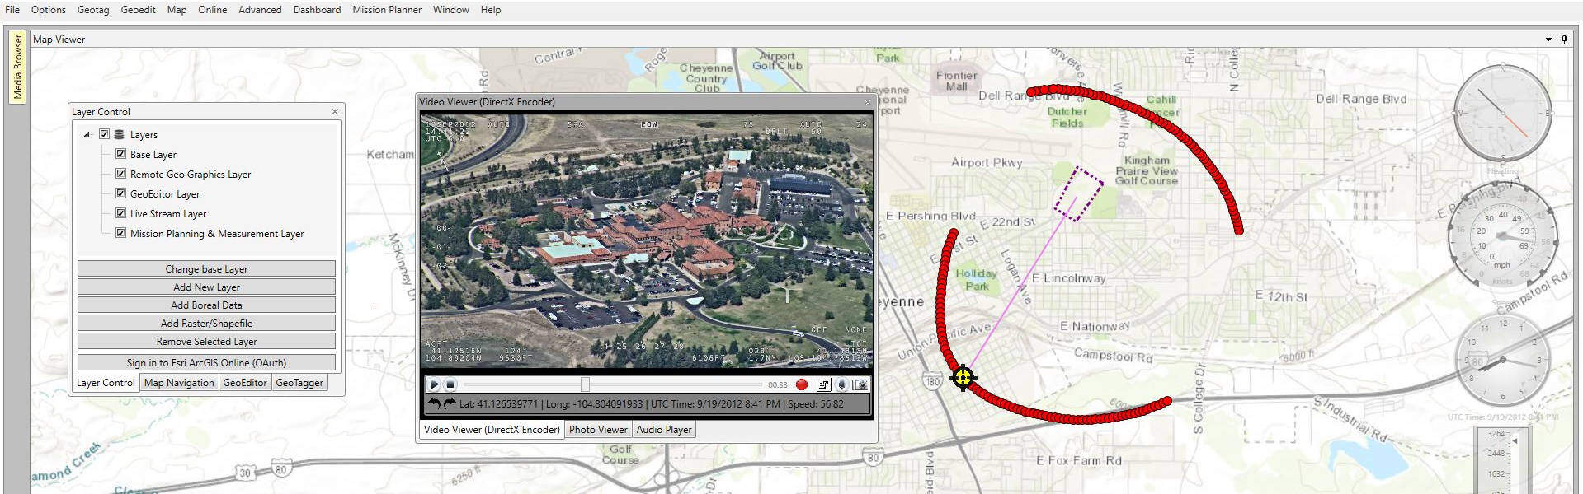Open the Mission Planner menu
The width and height of the screenshot is (1583, 494).
pos(387,10)
